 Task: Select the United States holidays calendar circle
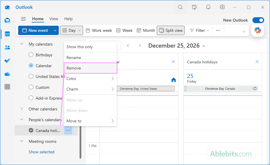[31, 76]
